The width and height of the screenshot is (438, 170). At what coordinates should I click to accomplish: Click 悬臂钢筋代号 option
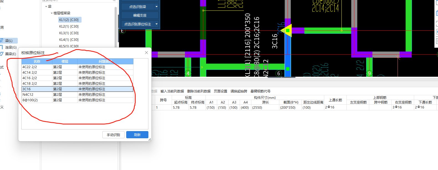pyautogui.click(x=260, y=91)
